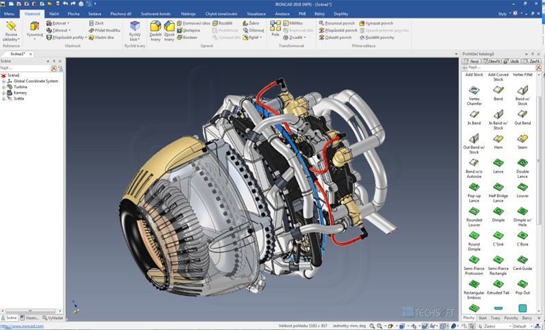
Task: Click Přizpůsobit povrch match face tool
Action: 338,30
